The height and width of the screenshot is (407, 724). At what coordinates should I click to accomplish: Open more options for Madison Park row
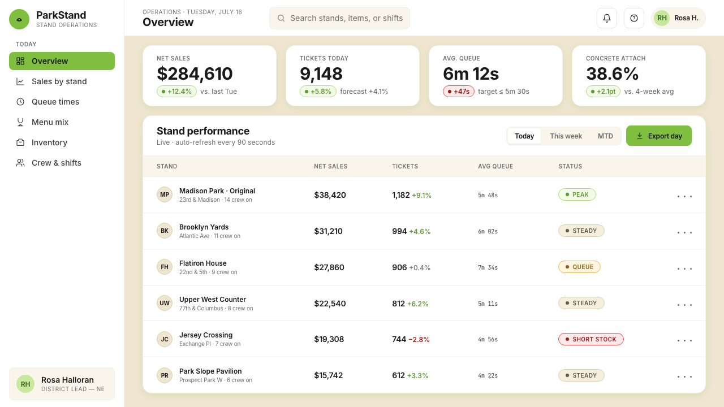click(x=684, y=196)
